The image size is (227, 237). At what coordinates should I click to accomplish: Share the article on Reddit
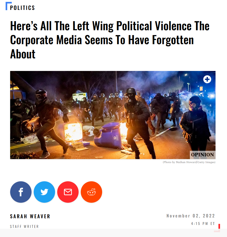click(x=91, y=192)
